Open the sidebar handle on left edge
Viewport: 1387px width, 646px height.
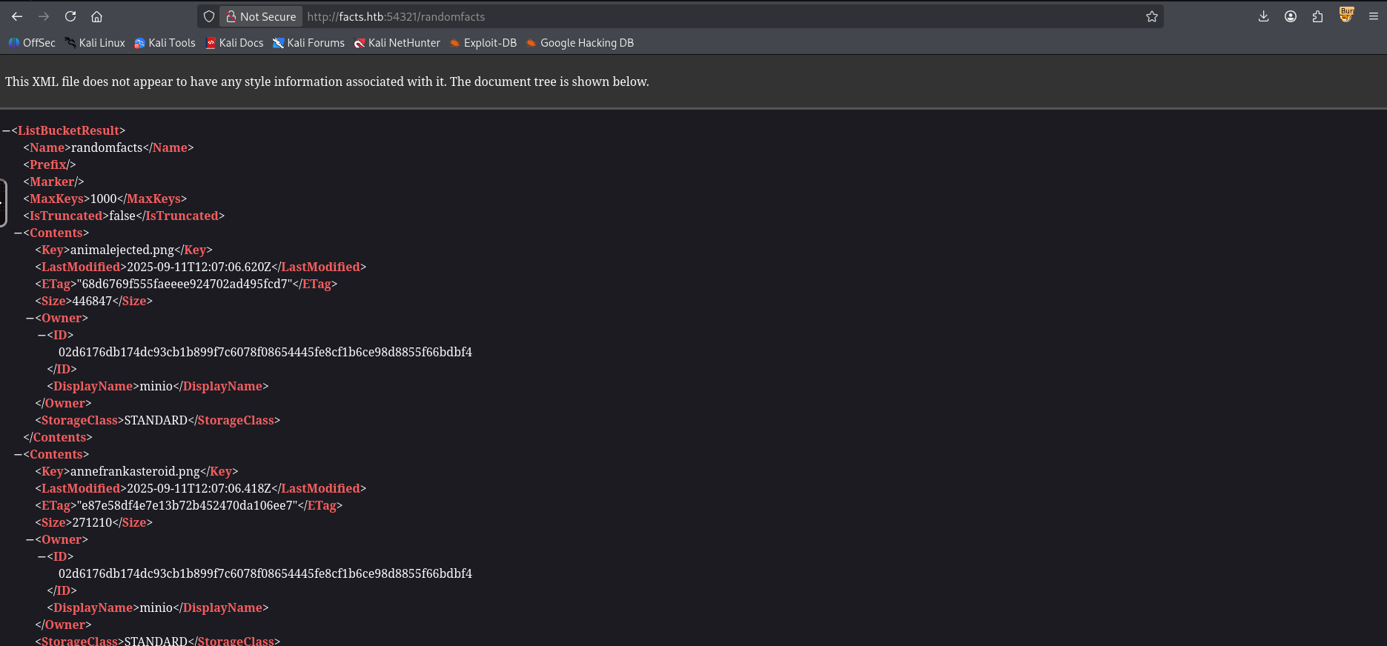(x=3, y=202)
